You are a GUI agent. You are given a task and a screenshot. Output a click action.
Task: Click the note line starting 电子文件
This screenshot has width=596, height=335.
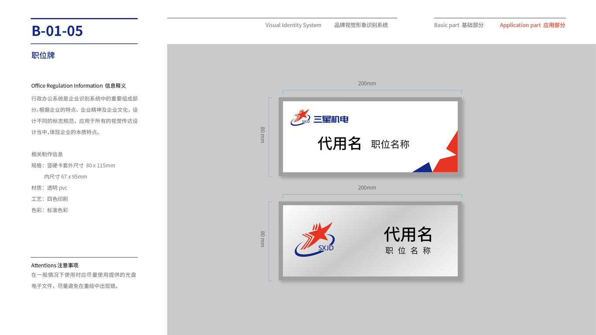[x=75, y=287]
